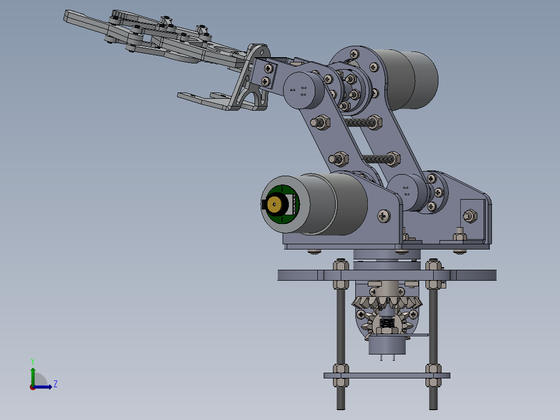This screenshot has width=560, height=420.
Task: Select the small motor hanging below the gears
Action: point(387,346)
